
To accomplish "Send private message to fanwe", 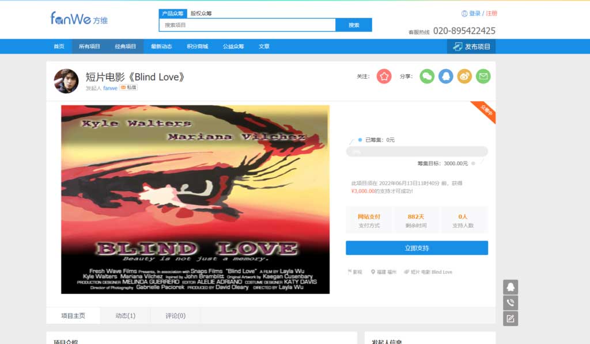I will point(128,87).
